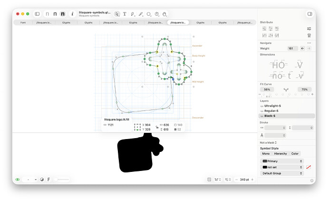The width and height of the screenshot is (328, 200).
Task: Select Mono symbol style
Action: coord(266,154)
